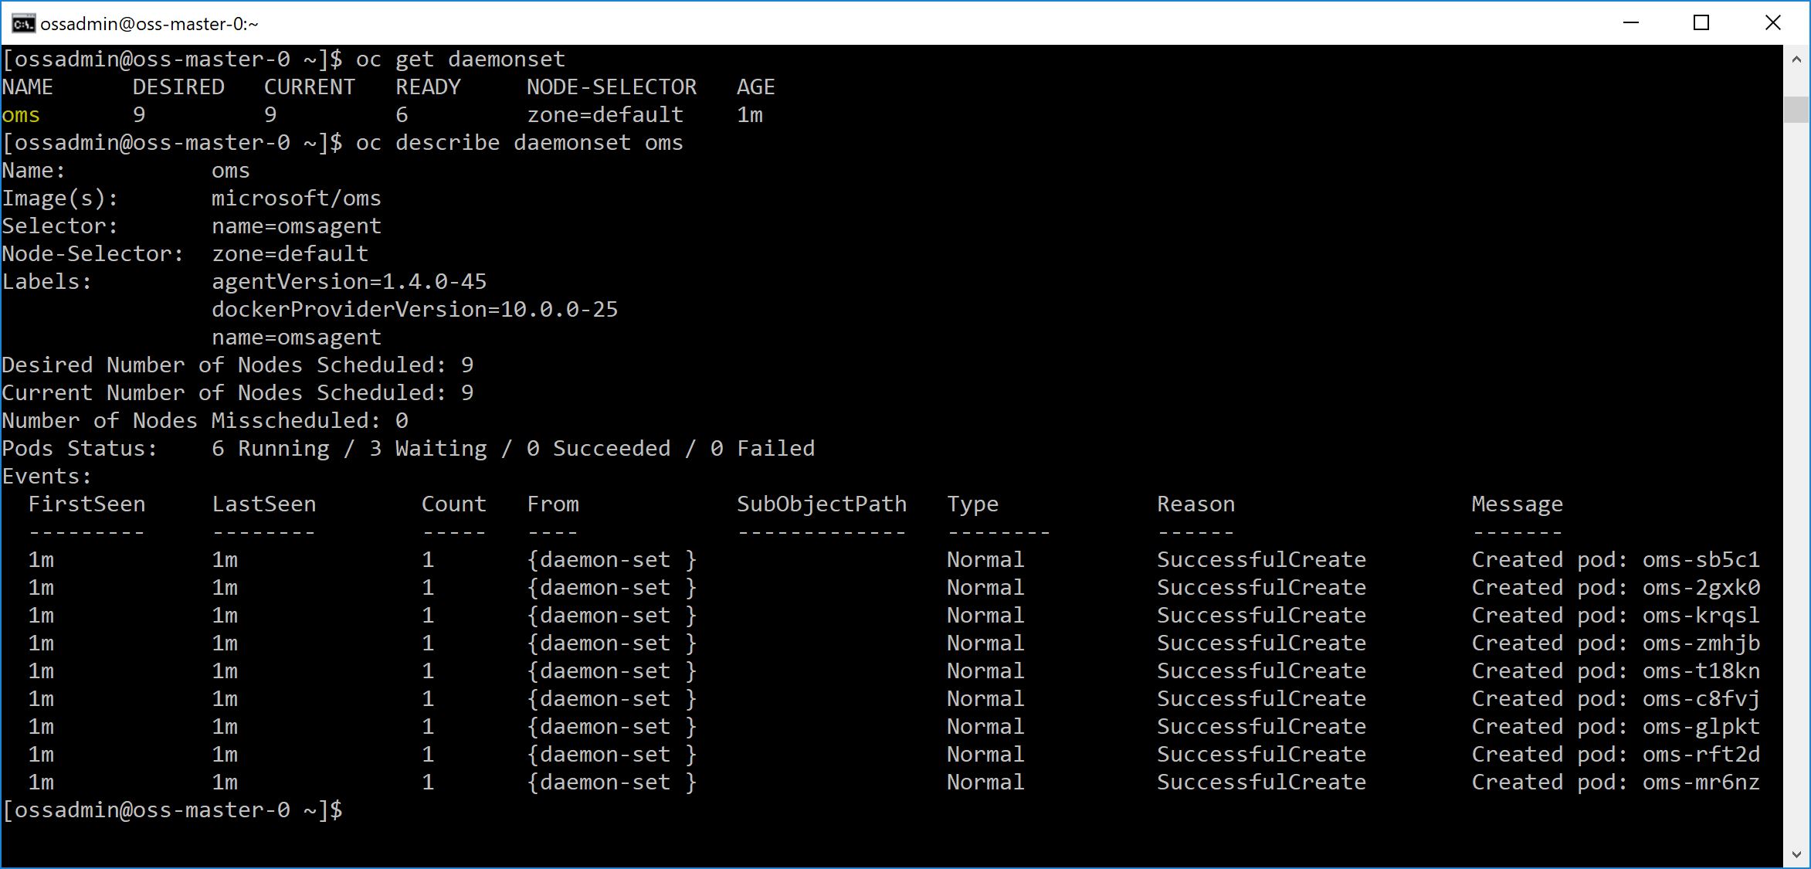Maximize the terminal window

(1701, 23)
